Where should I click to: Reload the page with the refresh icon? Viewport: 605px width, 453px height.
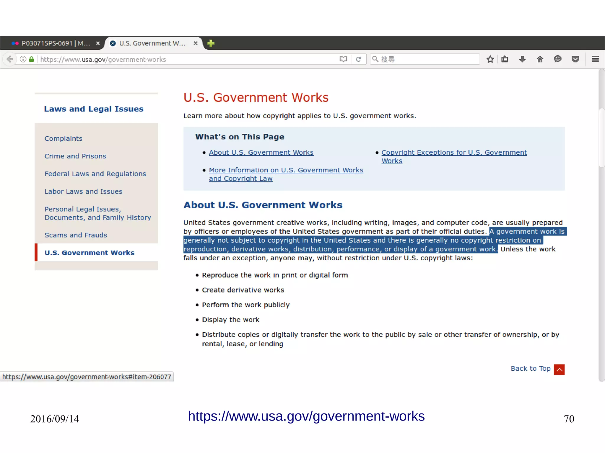tap(358, 59)
